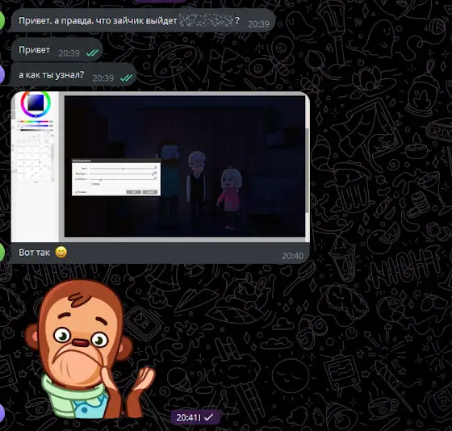Image resolution: width=452 pixels, height=431 pixels.
Task: Click the double read checkmarks on "Привет"
Action: point(92,53)
